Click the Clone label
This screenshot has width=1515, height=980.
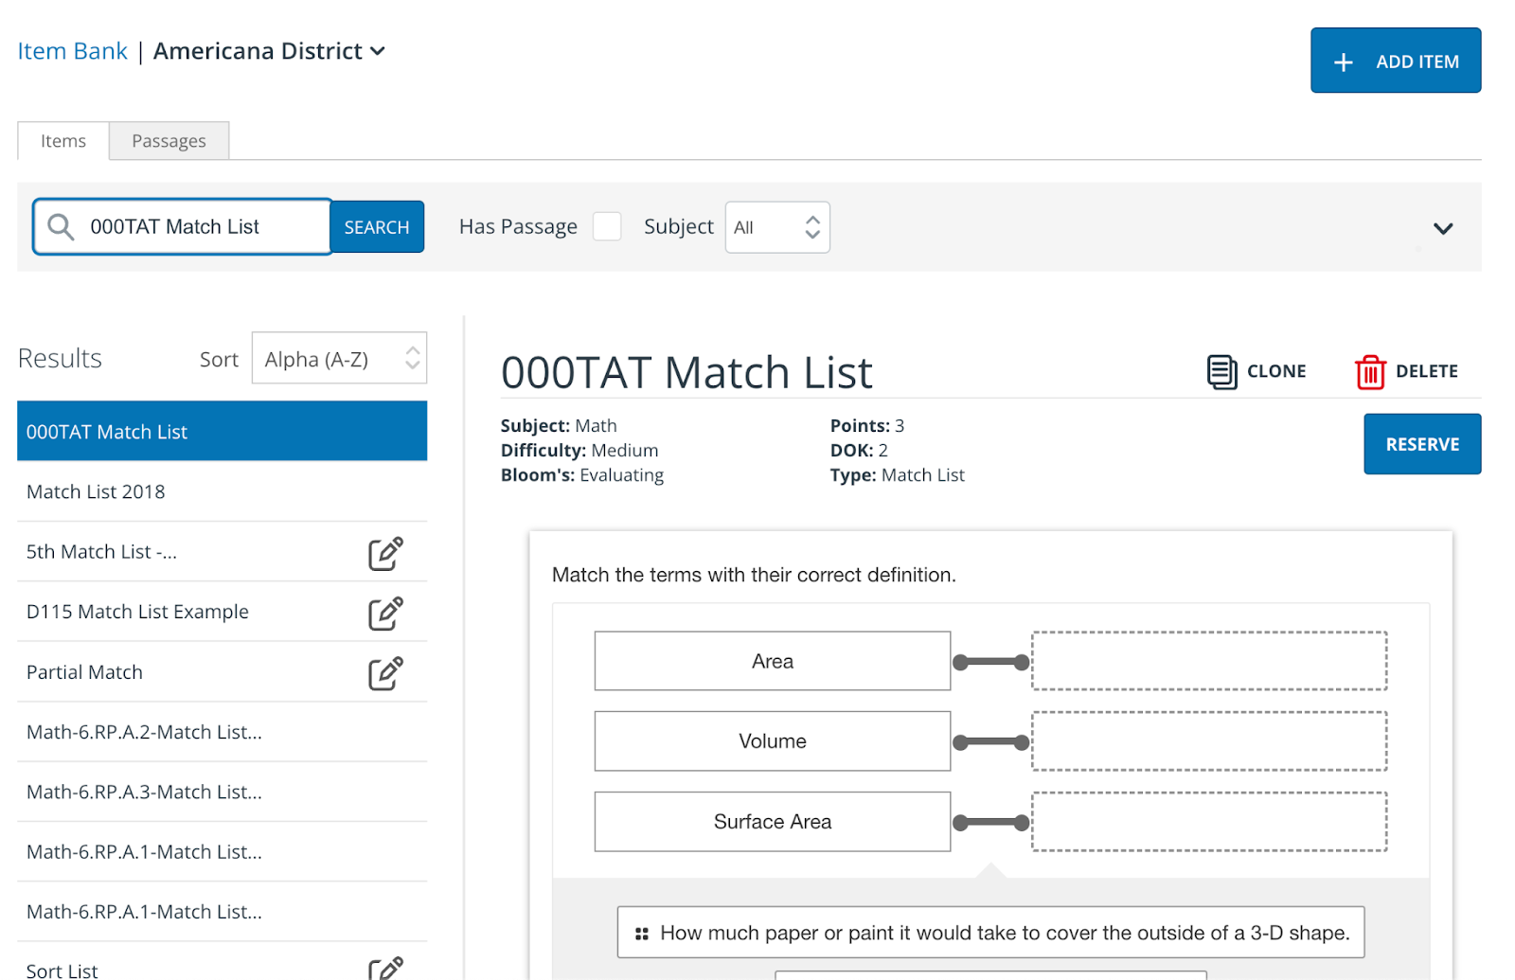click(1276, 371)
